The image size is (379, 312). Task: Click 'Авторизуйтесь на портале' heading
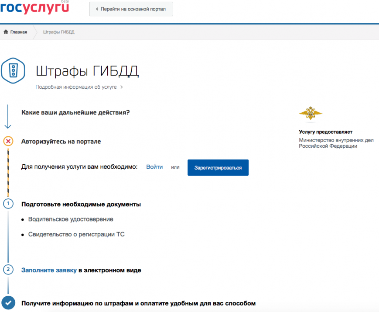[61, 142]
